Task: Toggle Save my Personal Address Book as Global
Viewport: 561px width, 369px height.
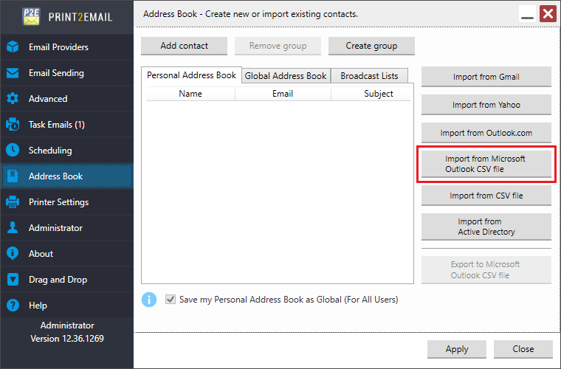Action: [x=171, y=300]
